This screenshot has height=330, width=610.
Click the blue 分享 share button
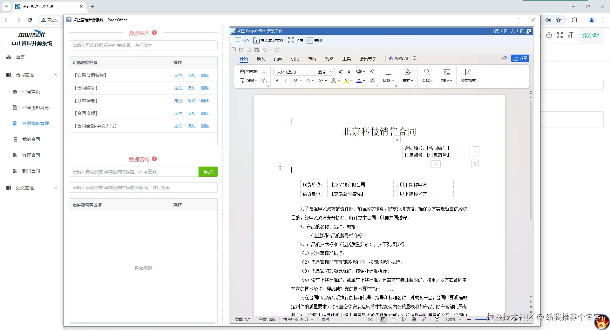(520, 58)
